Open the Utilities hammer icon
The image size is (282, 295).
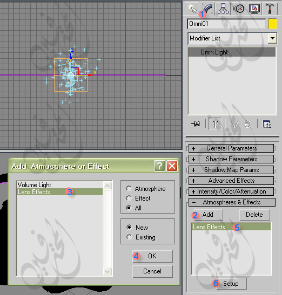(x=270, y=9)
